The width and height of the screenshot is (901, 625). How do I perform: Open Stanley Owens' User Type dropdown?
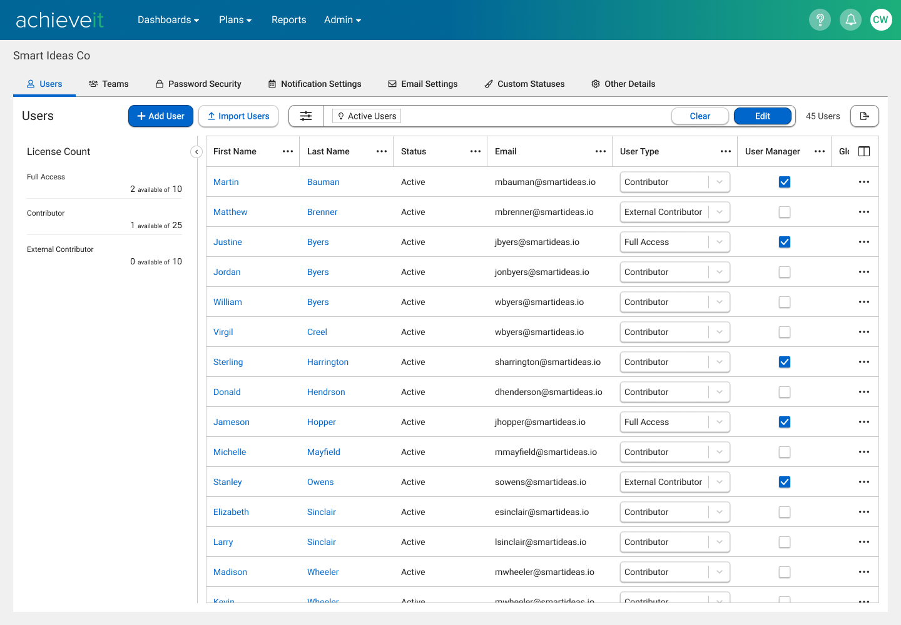[x=675, y=482]
